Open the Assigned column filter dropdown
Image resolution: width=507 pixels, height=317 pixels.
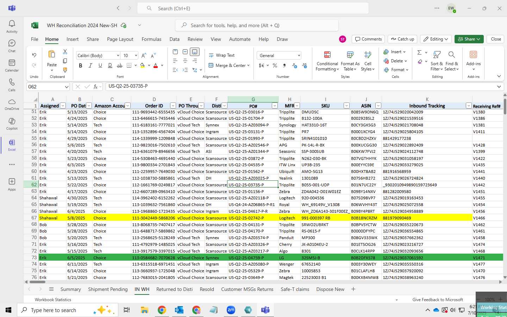[63, 106]
